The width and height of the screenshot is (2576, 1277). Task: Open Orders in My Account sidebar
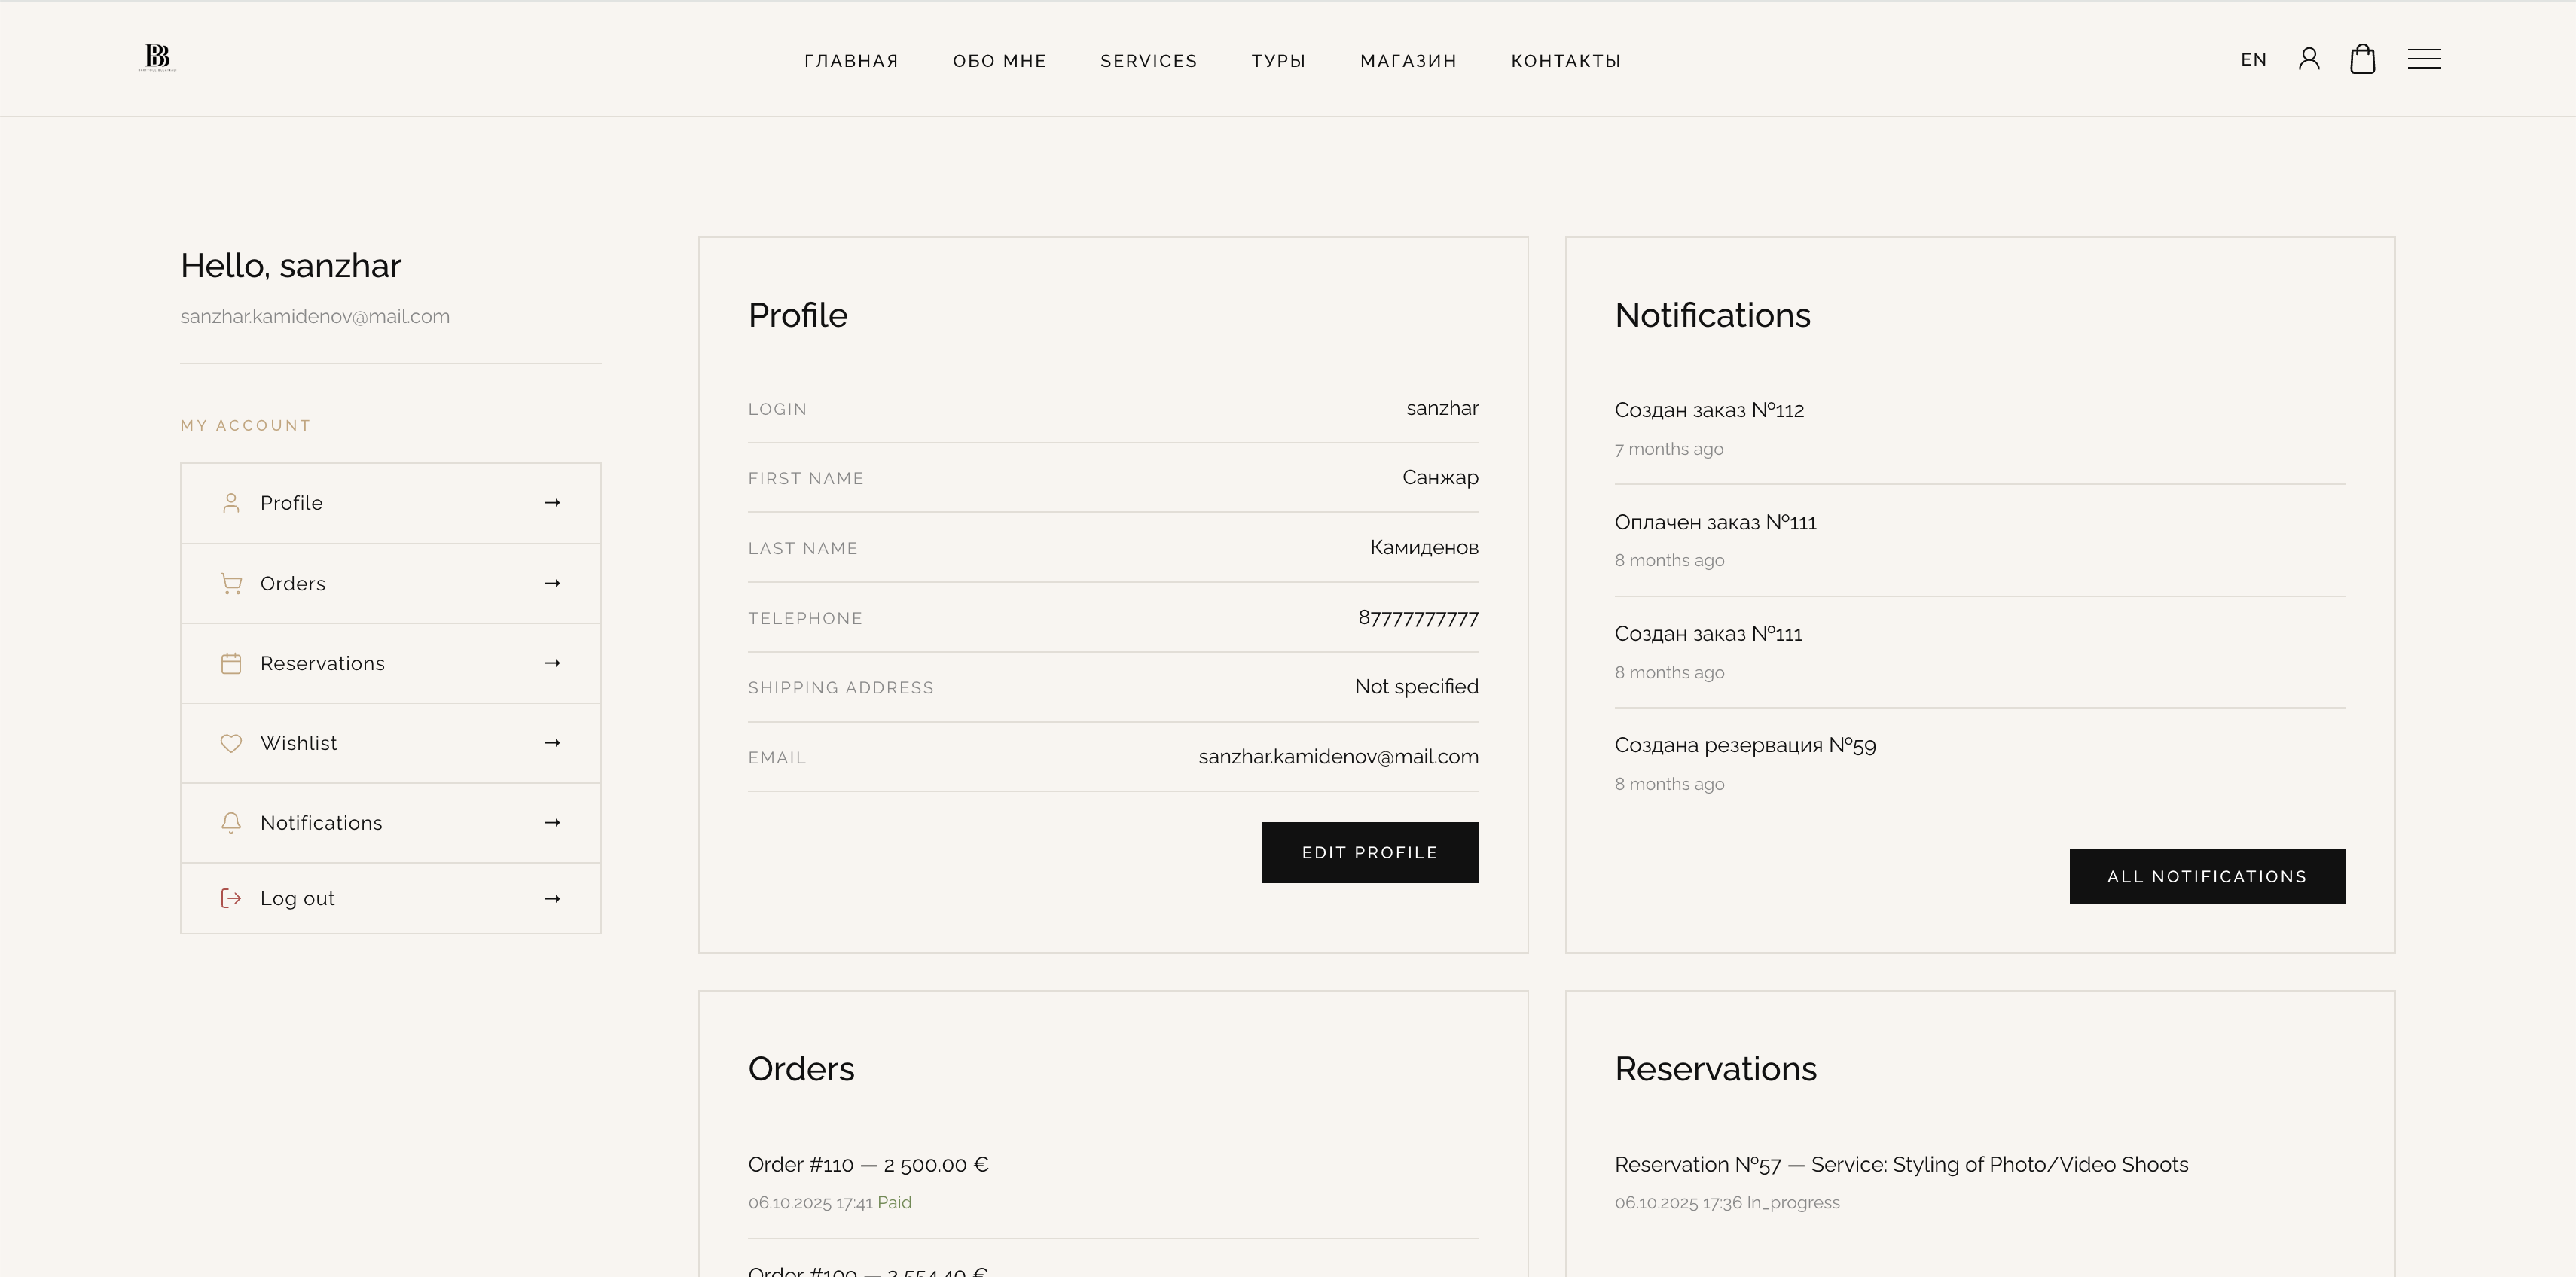[x=390, y=583]
